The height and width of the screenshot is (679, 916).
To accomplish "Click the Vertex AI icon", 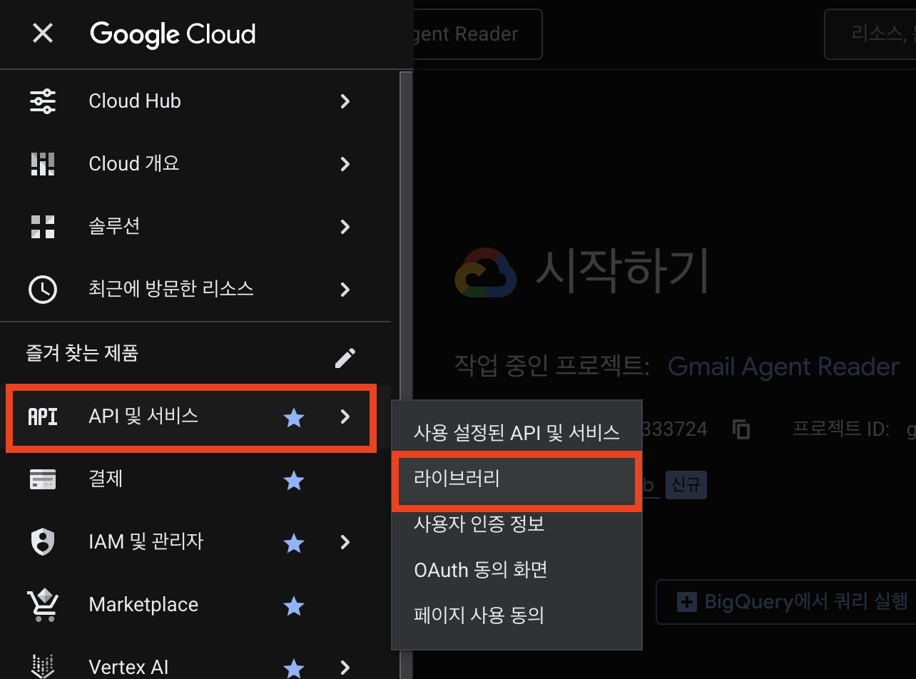I will [42, 667].
